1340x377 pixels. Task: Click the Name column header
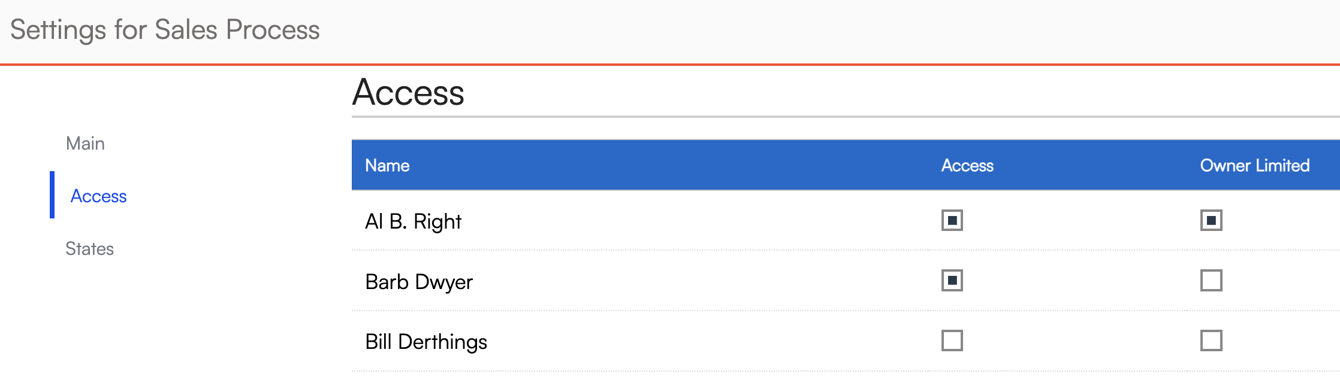pyautogui.click(x=387, y=166)
